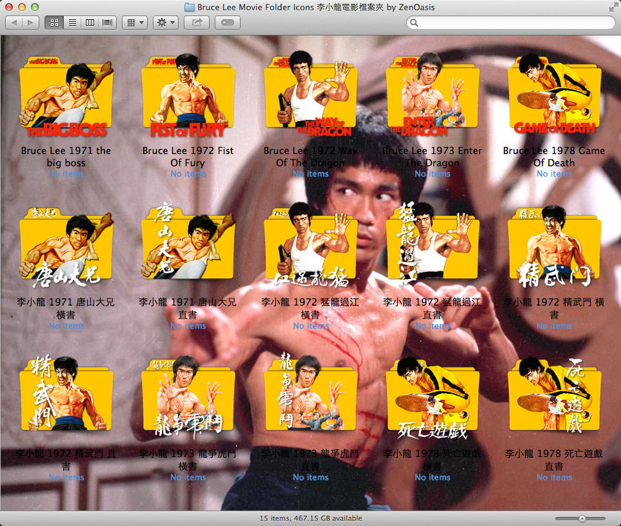Select 猛龍過江 直書 folder icon

pyautogui.click(x=433, y=244)
